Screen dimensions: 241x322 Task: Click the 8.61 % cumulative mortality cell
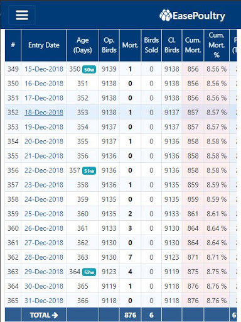tap(217, 214)
